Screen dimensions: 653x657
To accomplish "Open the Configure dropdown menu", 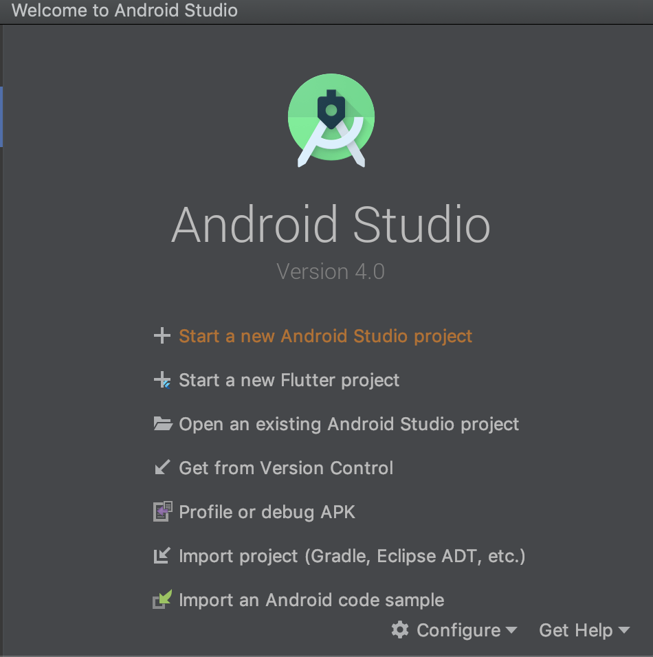I will [x=454, y=630].
